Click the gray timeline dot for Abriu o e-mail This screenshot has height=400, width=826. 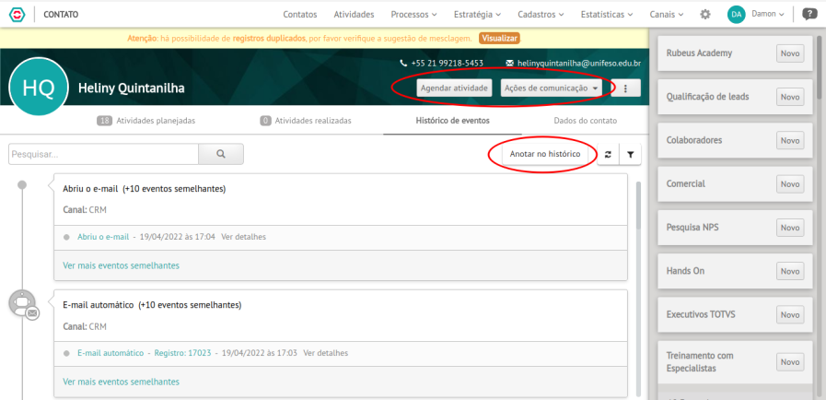click(x=21, y=185)
